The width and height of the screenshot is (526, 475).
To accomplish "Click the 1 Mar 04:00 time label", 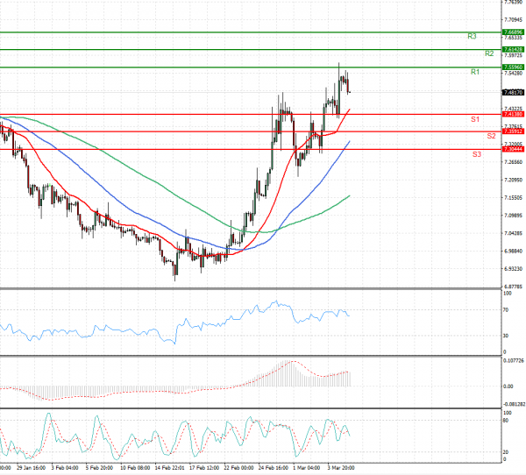I will coord(306,468).
